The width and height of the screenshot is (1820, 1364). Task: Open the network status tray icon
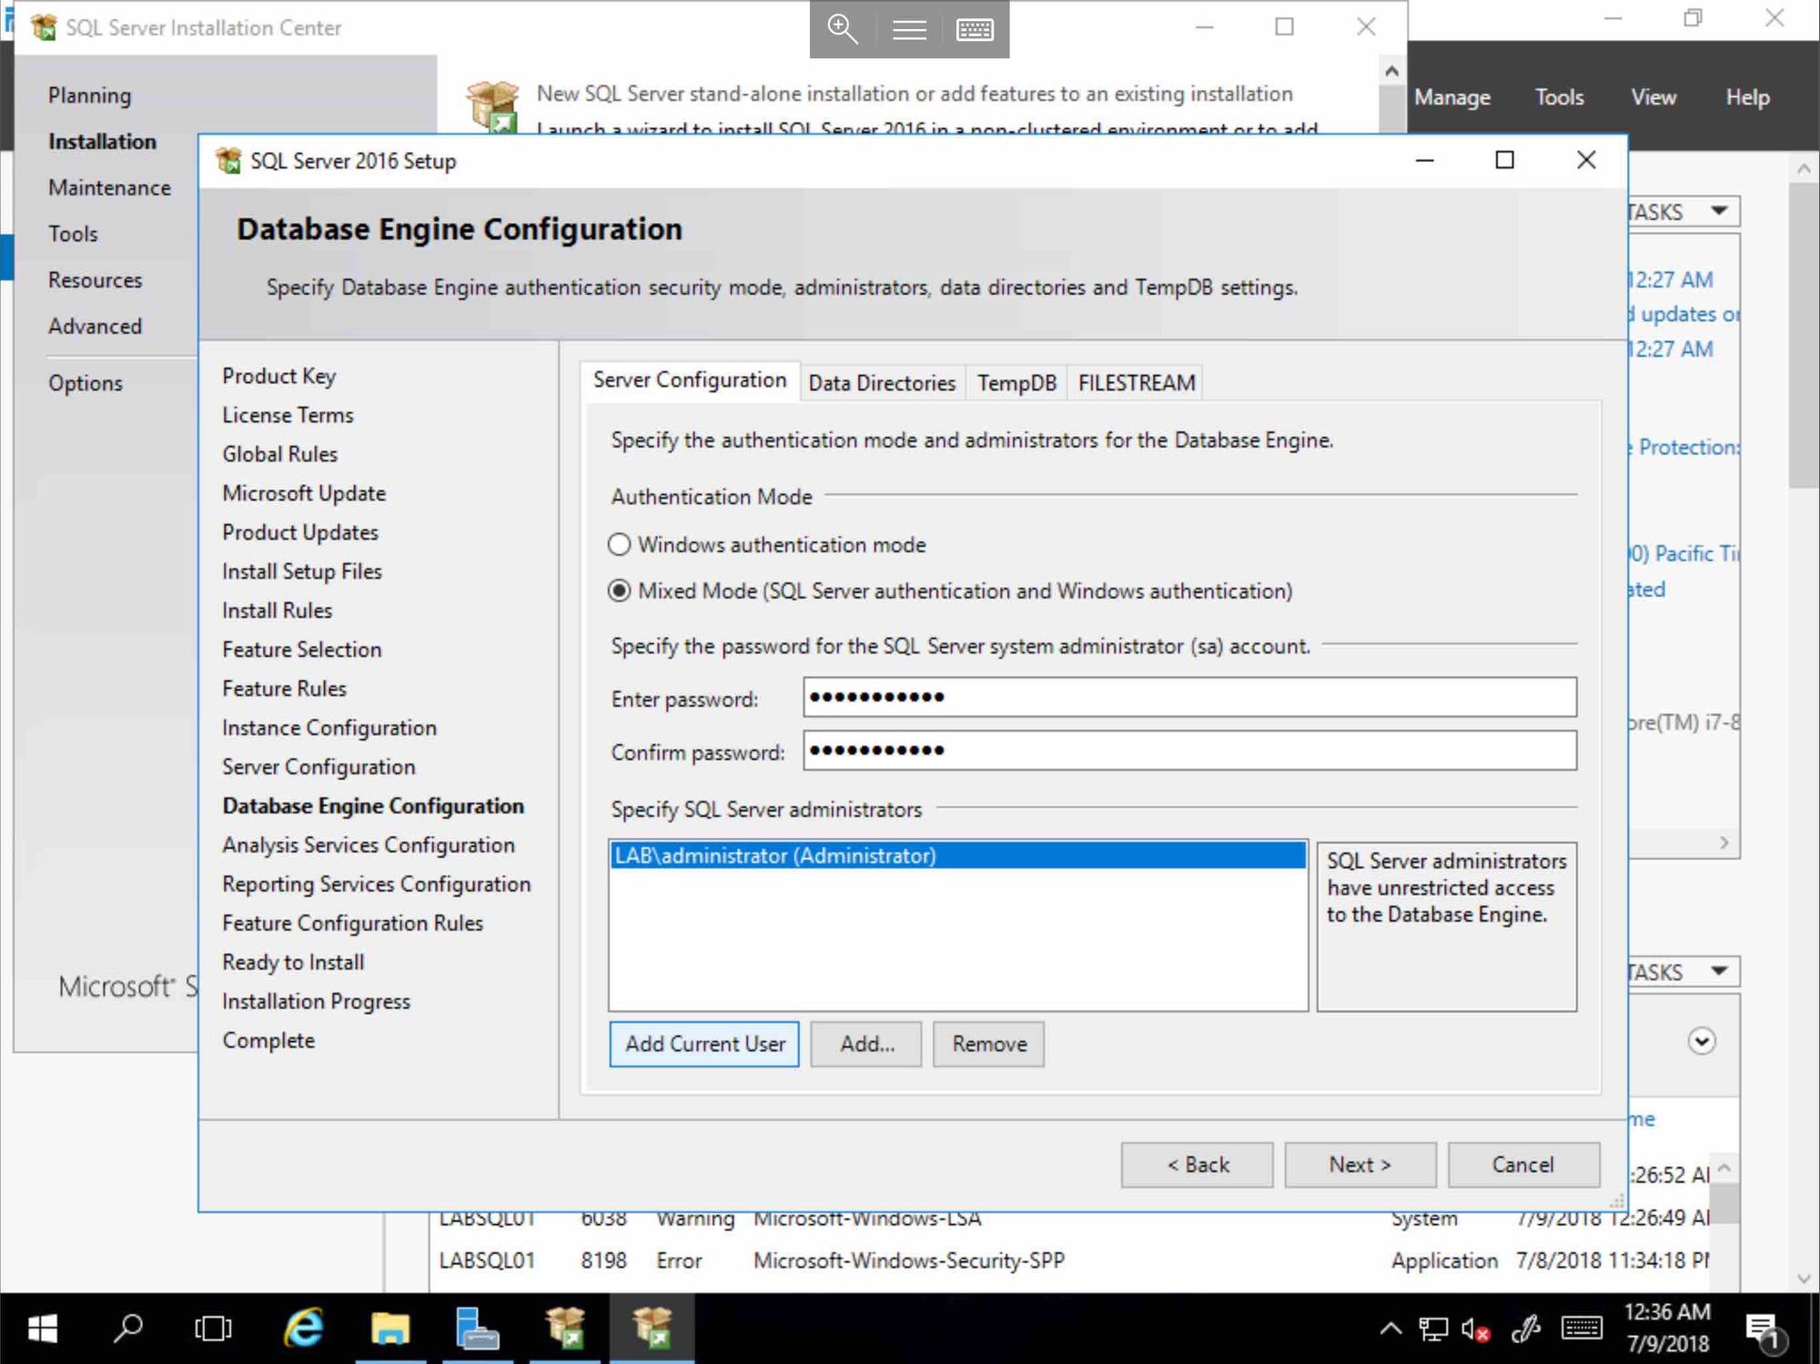(x=1433, y=1329)
